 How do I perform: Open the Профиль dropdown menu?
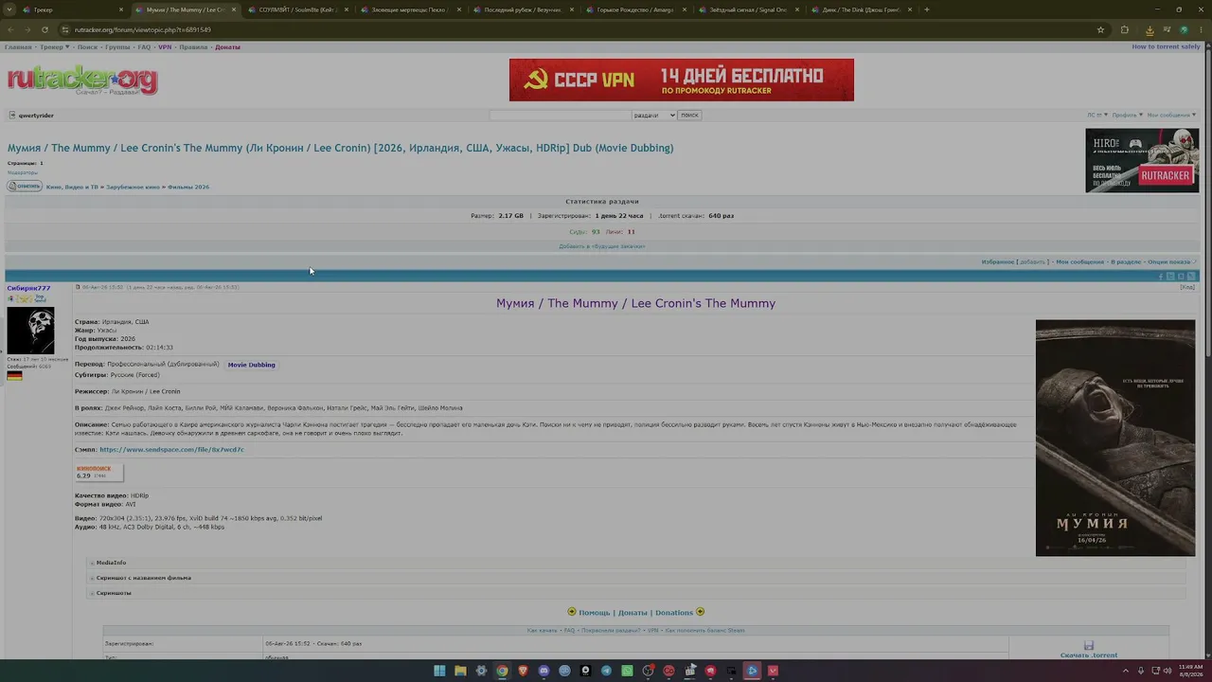[1128, 115]
